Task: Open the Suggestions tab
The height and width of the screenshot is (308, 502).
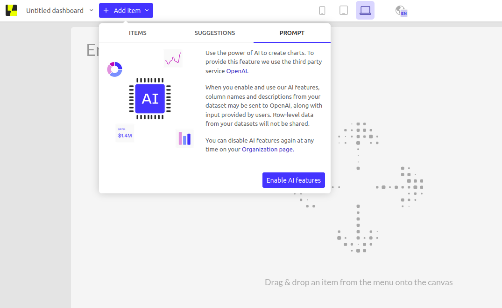Action: click(215, 33)
